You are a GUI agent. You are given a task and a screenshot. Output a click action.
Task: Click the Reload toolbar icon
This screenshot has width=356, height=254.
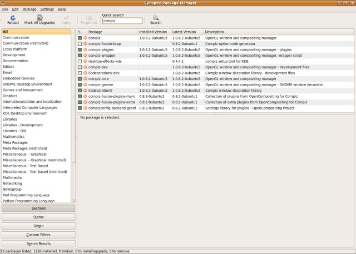[13, 17]
